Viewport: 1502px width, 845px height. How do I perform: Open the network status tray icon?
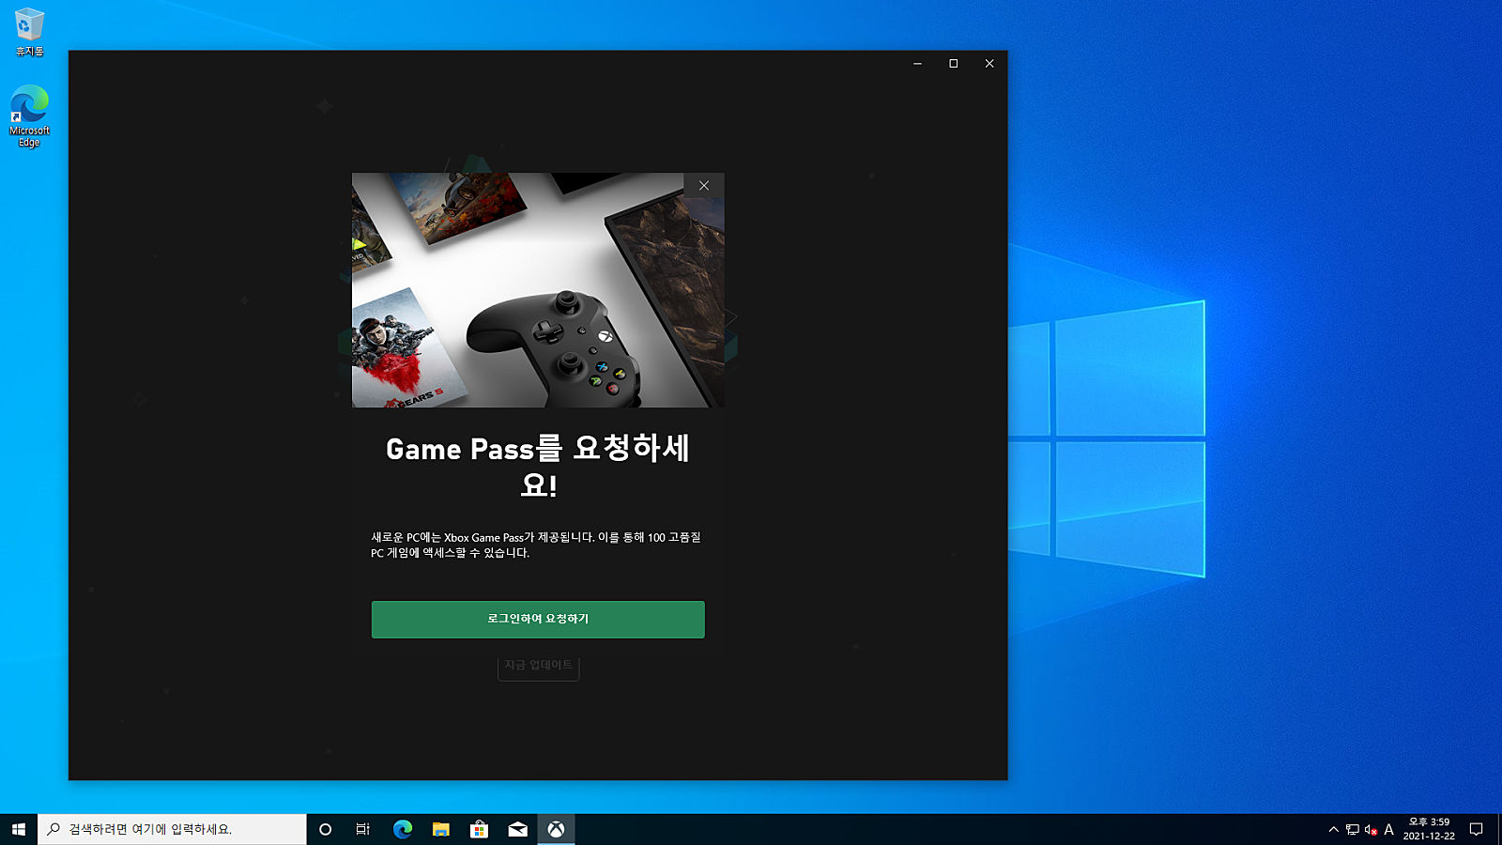[1353, 829]
